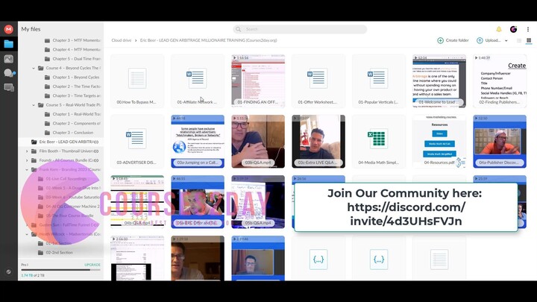This screenshot has height=302, width=537.
Task: Open the three-dot main menu
Action: click(x=527, y=29)
